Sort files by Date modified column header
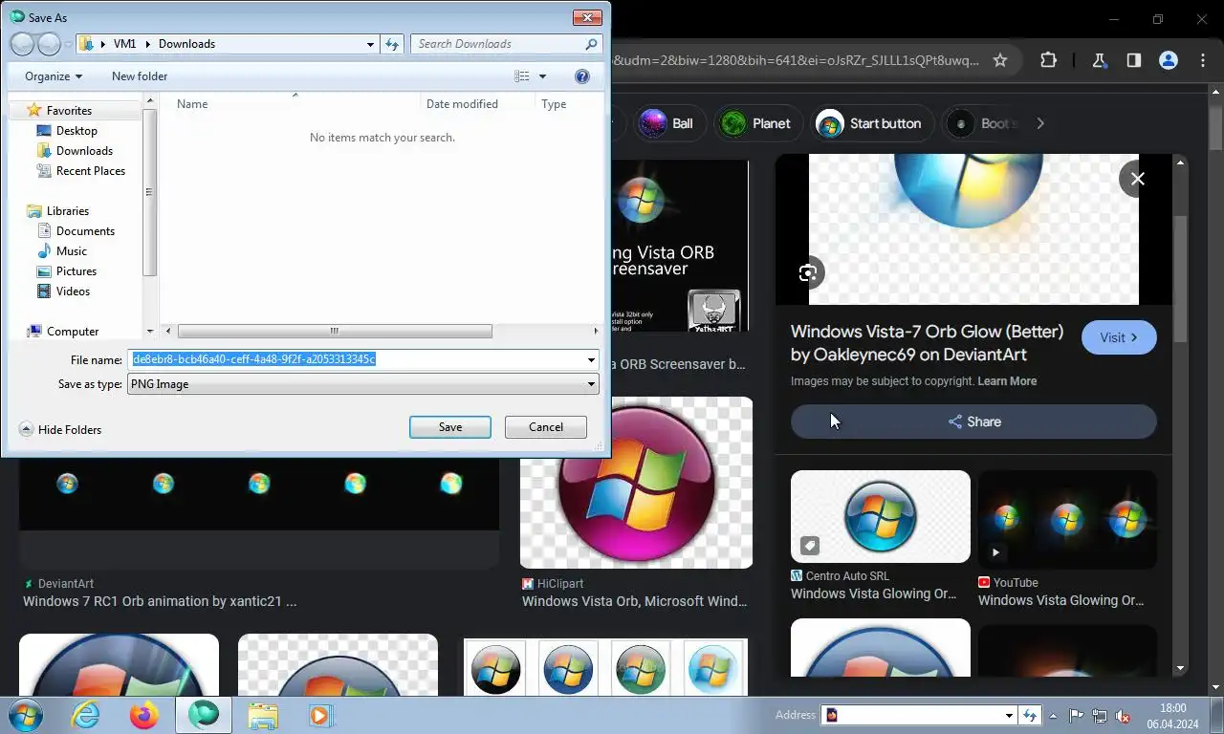 [x=477, y=104]
